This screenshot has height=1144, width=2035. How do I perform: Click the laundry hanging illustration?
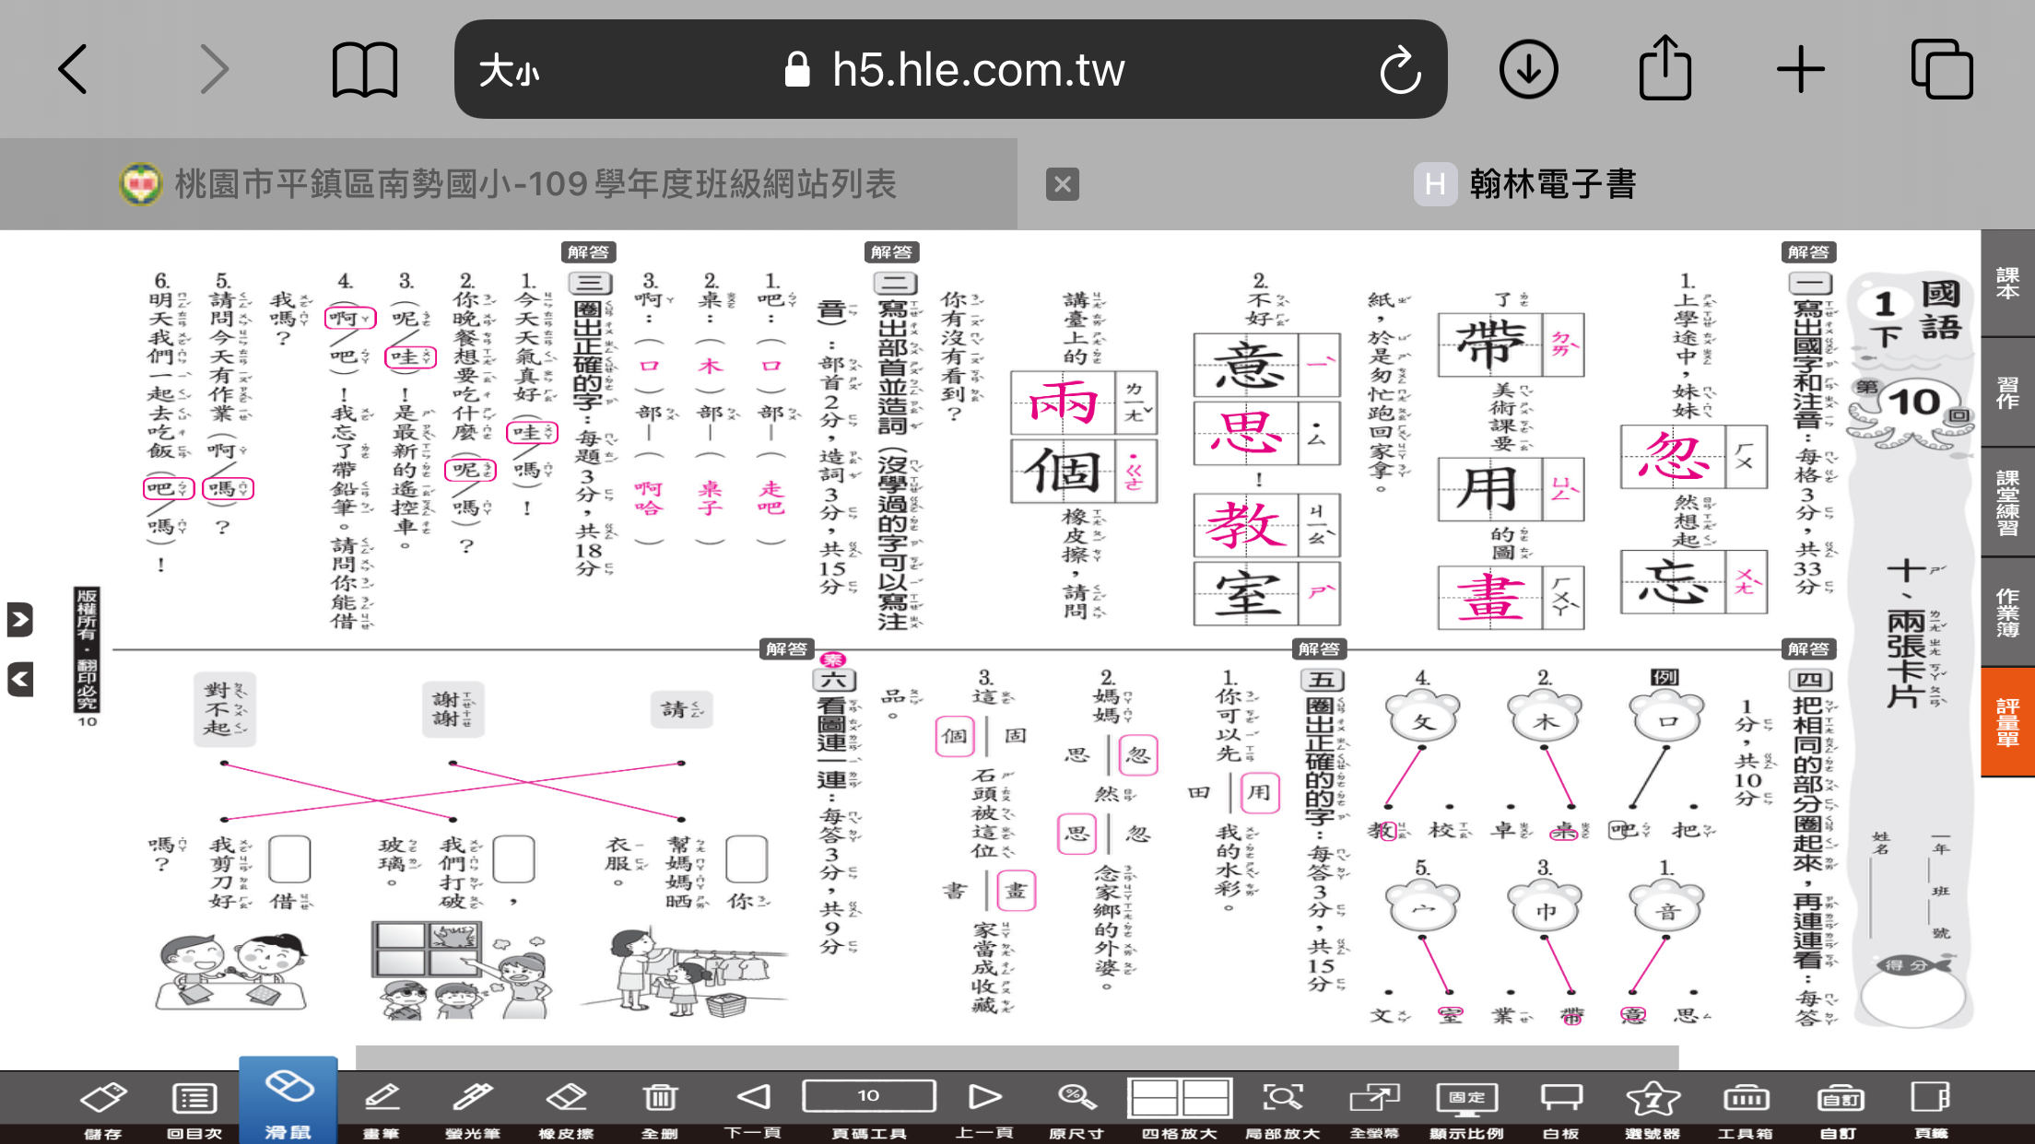point(685,974)
